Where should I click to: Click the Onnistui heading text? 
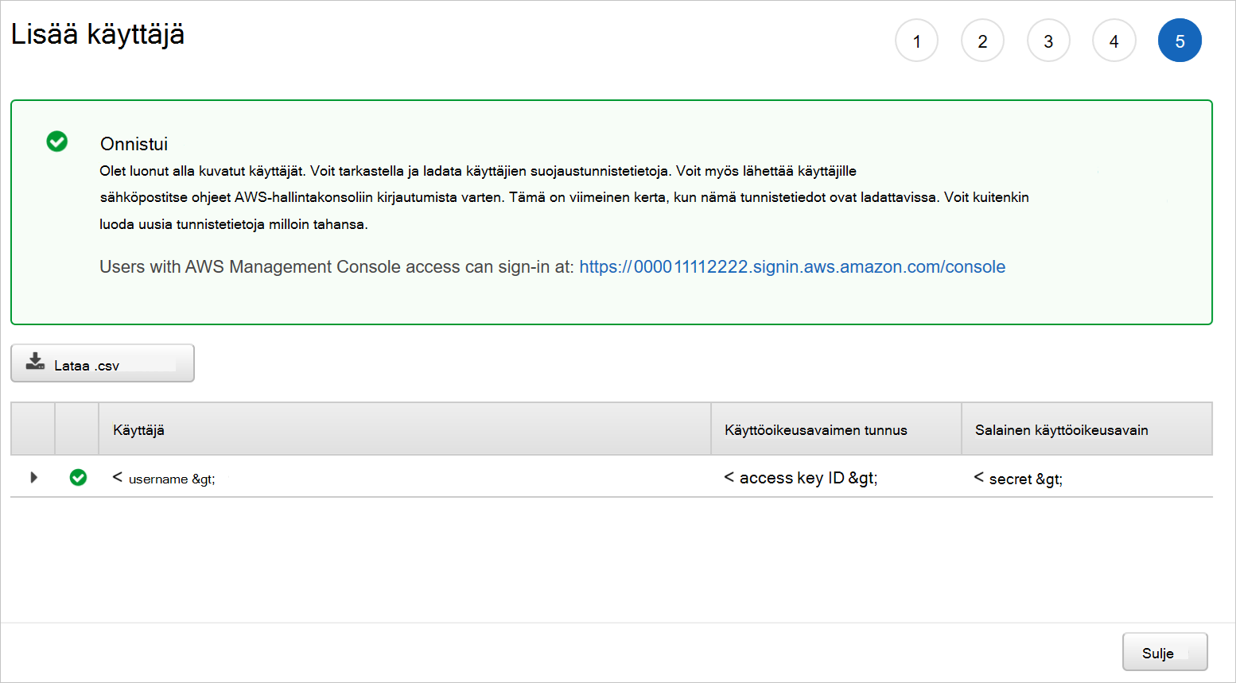click(134, 144)
